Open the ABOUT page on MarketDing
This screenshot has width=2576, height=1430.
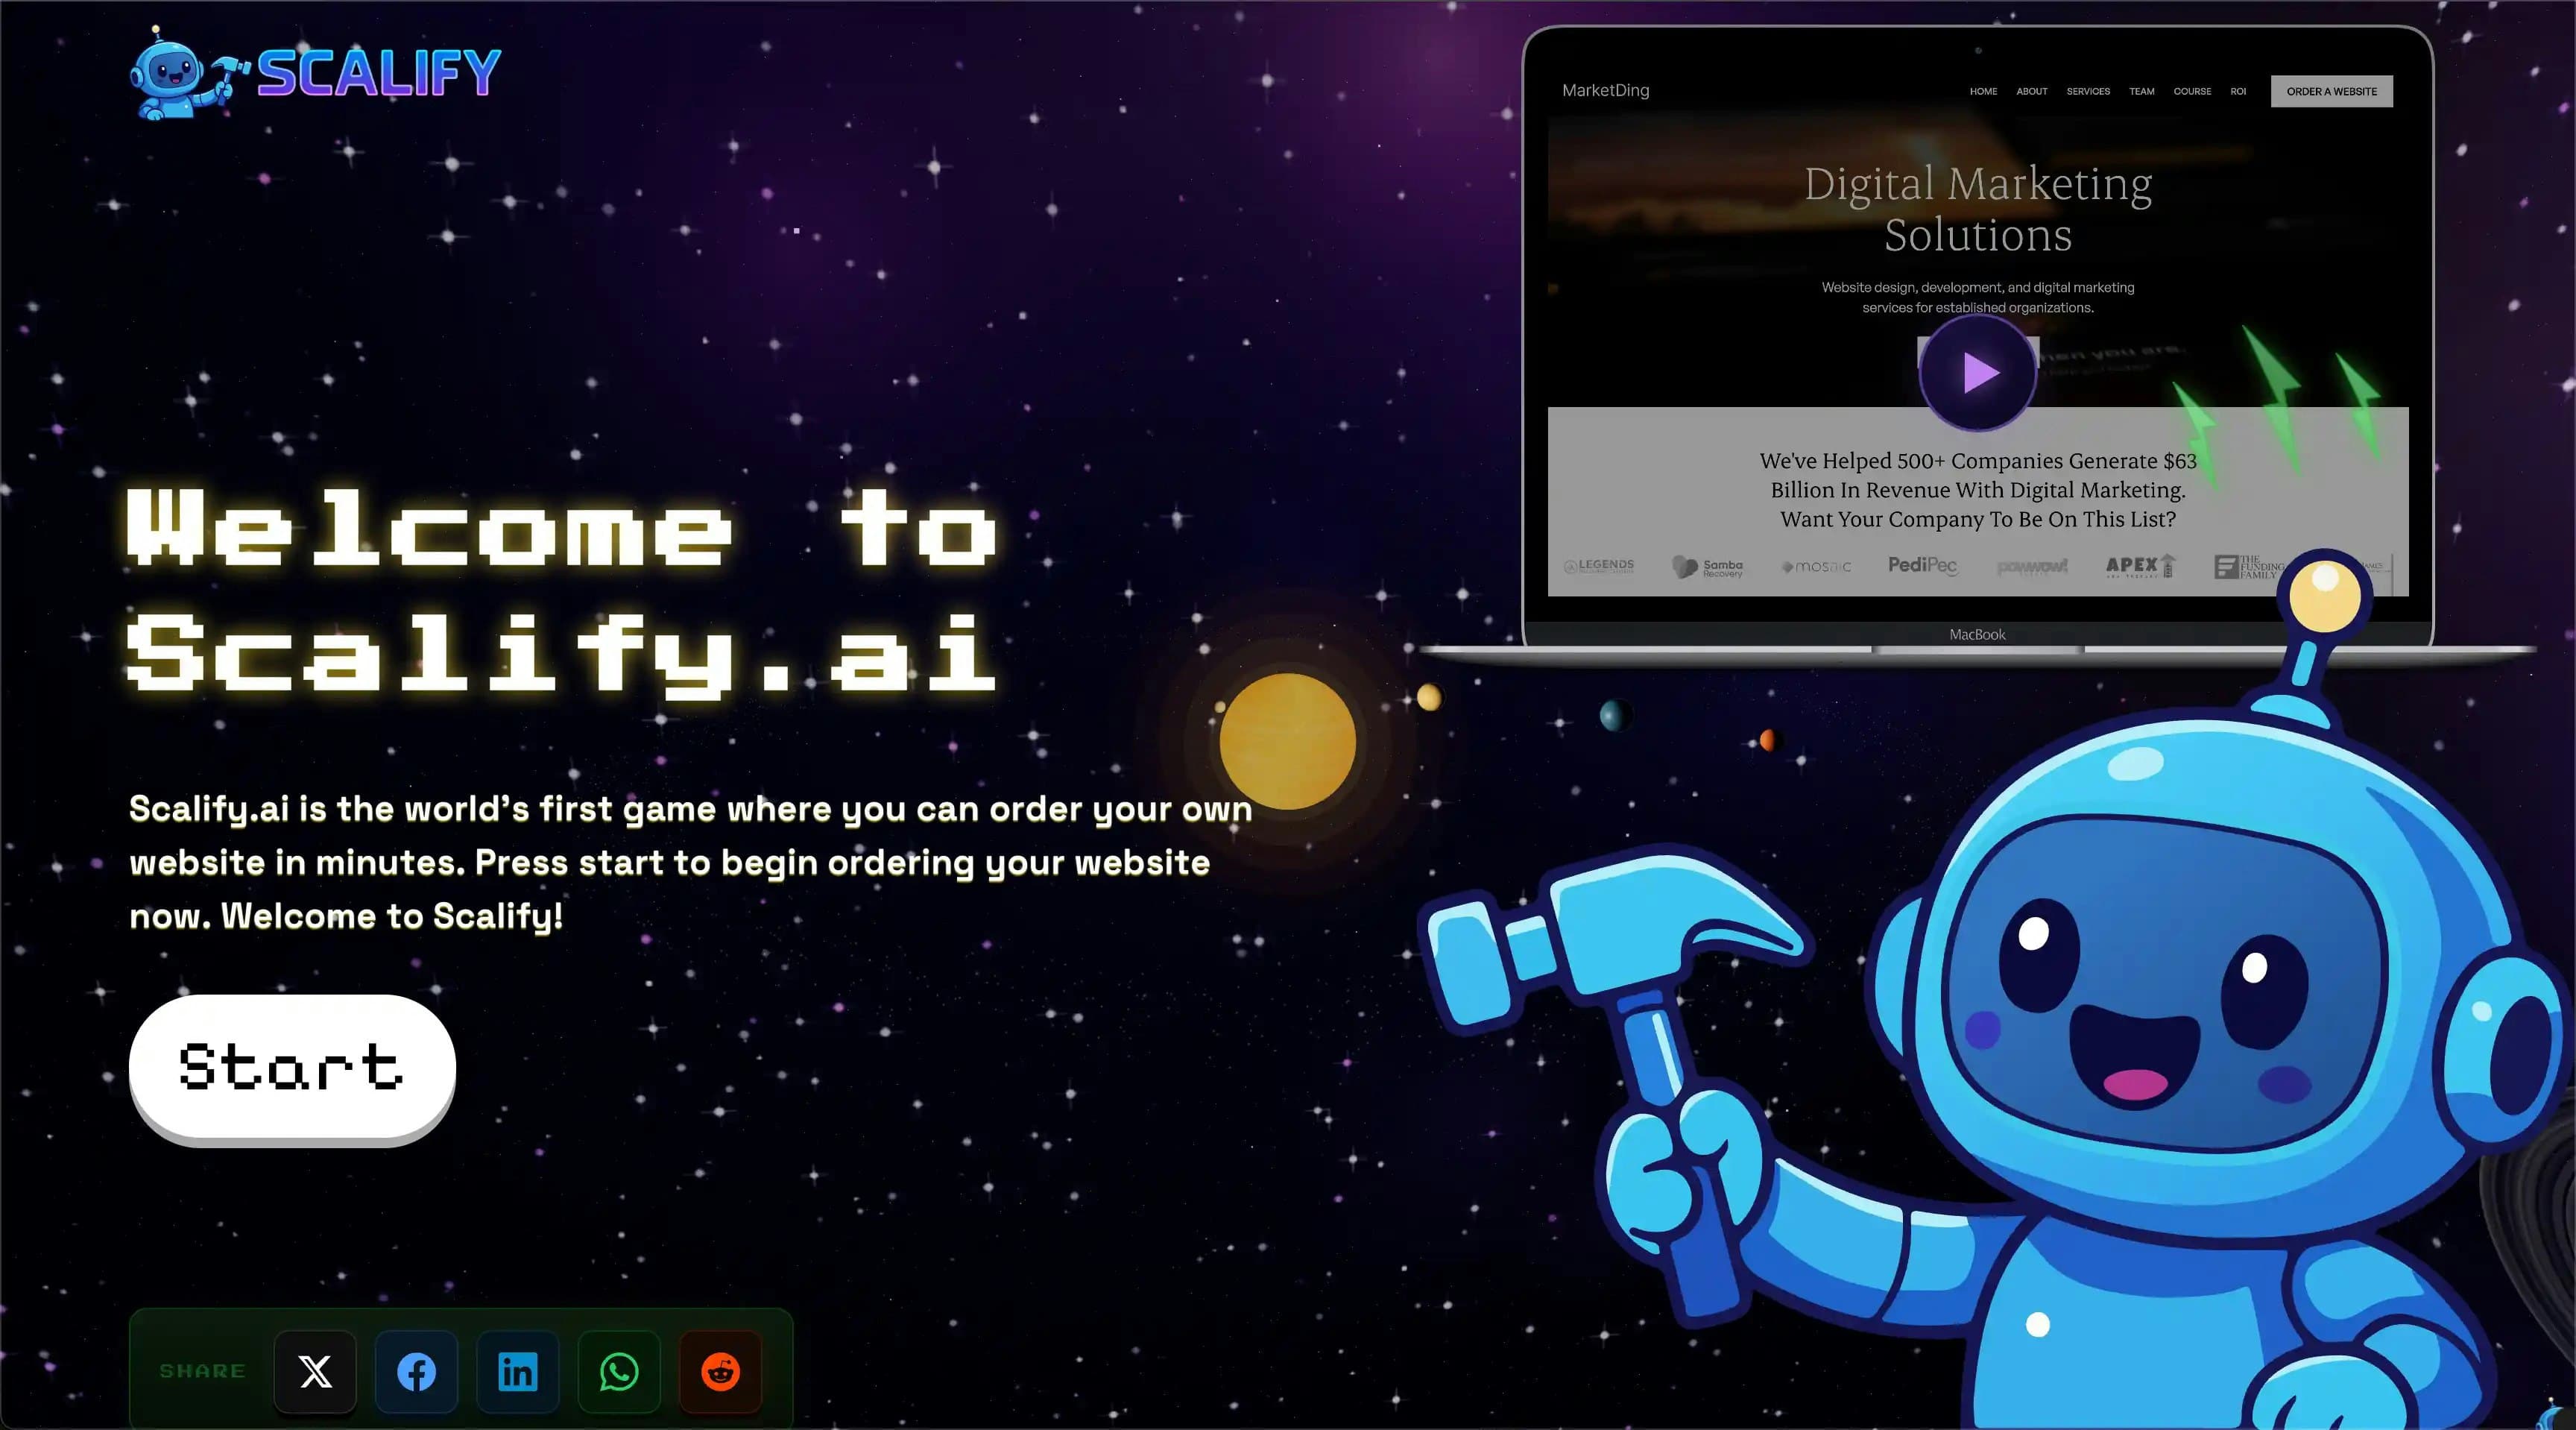pos(2031,91)
